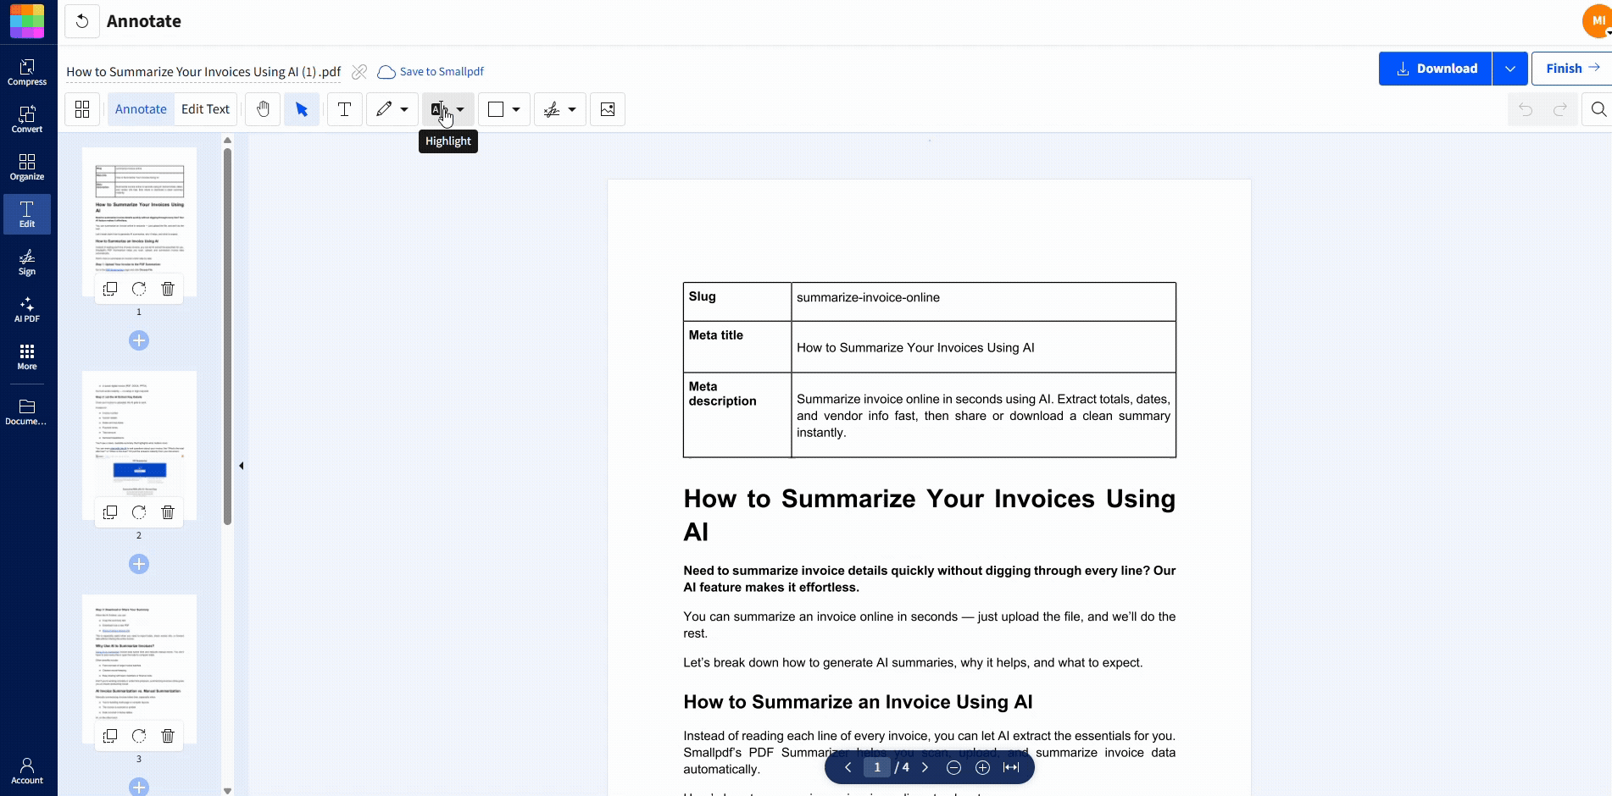The image size is (1612, 796).
Task: Expand the shape tool dropdown
Action: [515, 109]
